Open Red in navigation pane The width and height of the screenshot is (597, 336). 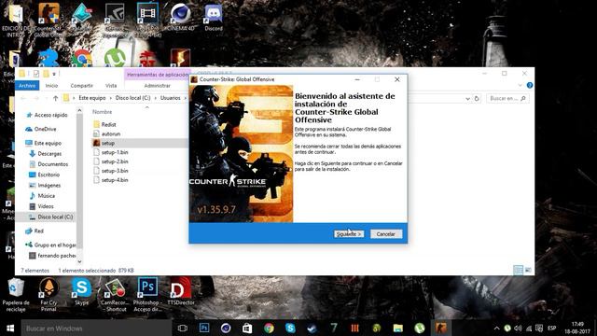pos(38,231)
